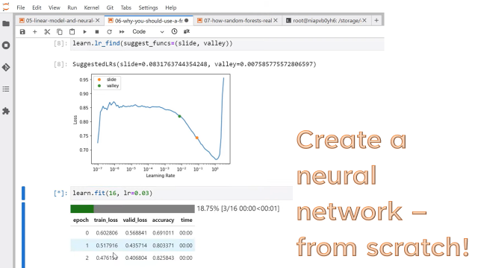The height and width of the screenshot is (268, 478).
Task: Open the table of contents sidebar
Action: (x=6, y=89)
